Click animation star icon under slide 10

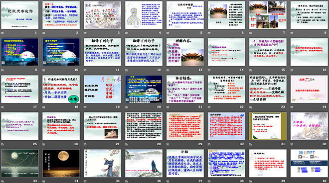tap(44, 70)
